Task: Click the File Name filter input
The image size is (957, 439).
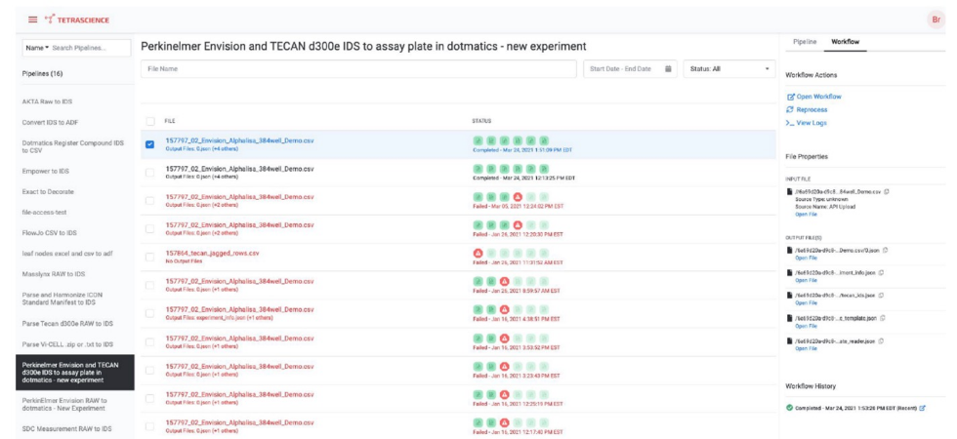Action: (x=358, y=69)
